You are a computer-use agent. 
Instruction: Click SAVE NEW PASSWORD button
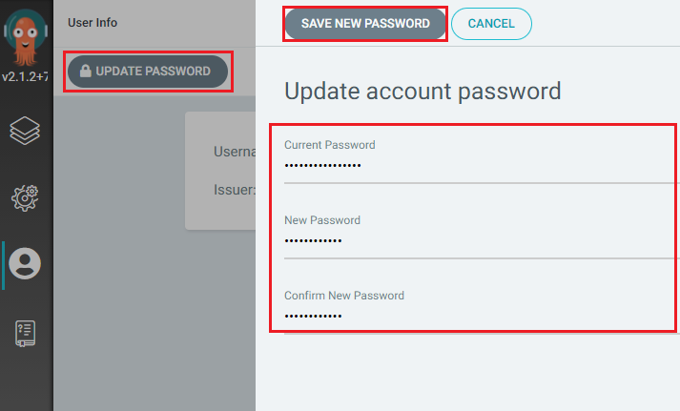pos(365,24)
